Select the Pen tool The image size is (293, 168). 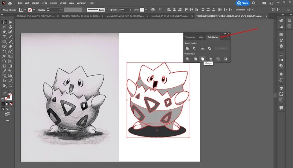[x=4, y=32]
